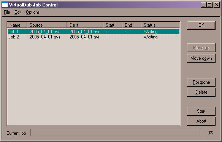This screenshot has width=222, height=142.
Task: Open the Edit menu
Action: [x=18, y=12]
